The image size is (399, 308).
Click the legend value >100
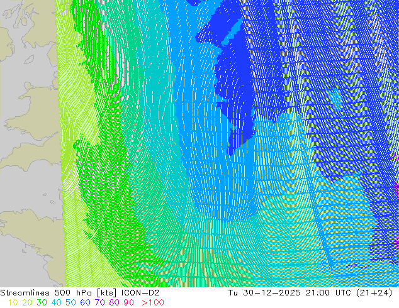point(153,302)
